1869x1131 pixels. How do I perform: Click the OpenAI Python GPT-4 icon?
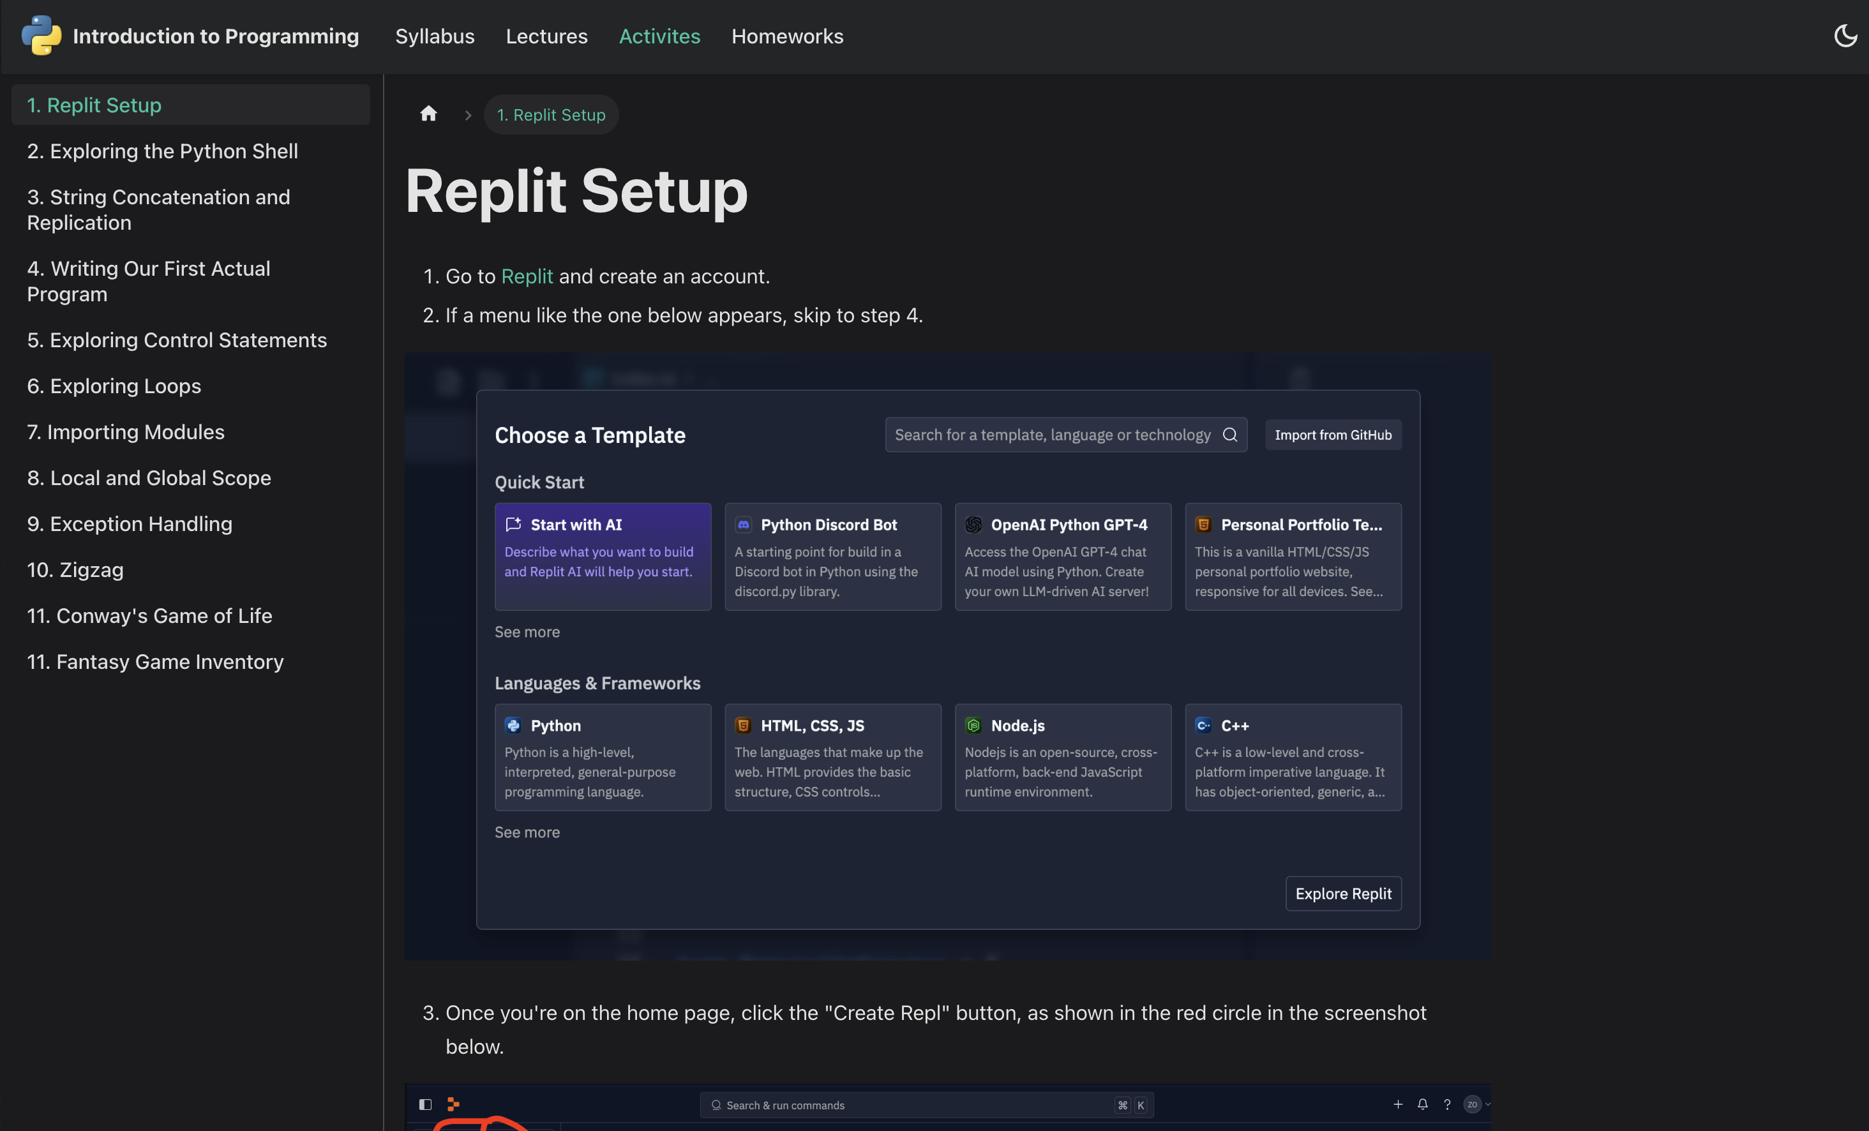coord(973,524)
